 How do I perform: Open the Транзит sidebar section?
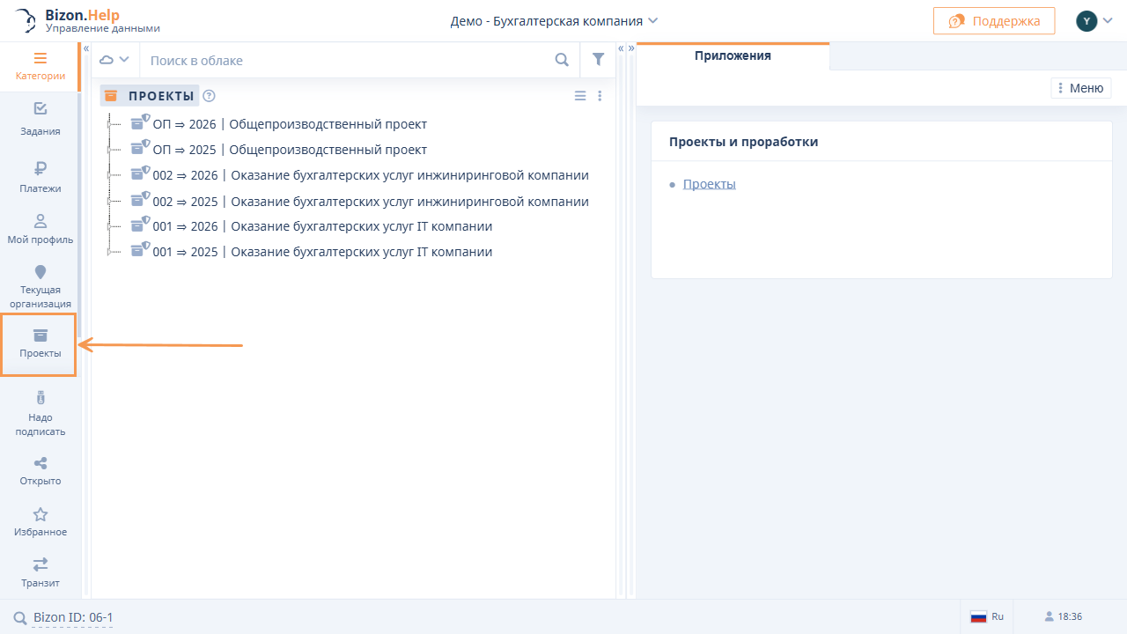pos(40,571)
